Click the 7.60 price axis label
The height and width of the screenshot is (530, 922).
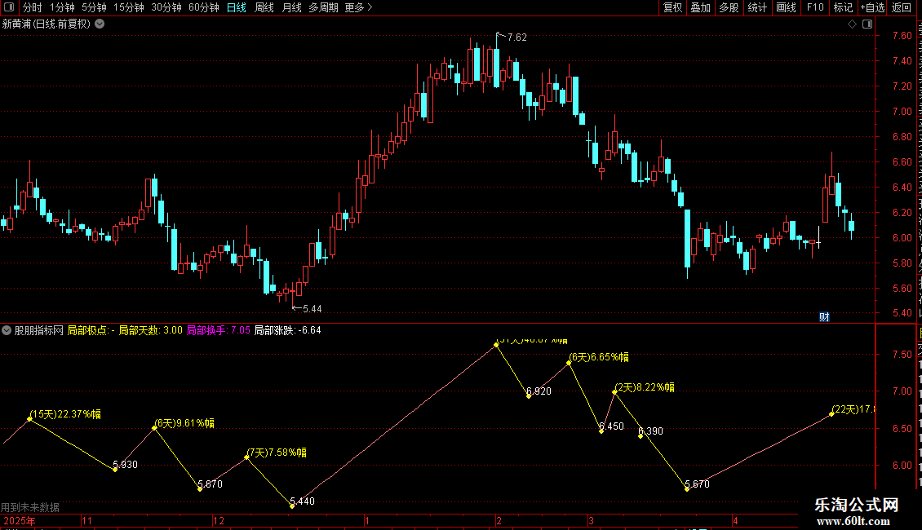(x=902, y=36)
